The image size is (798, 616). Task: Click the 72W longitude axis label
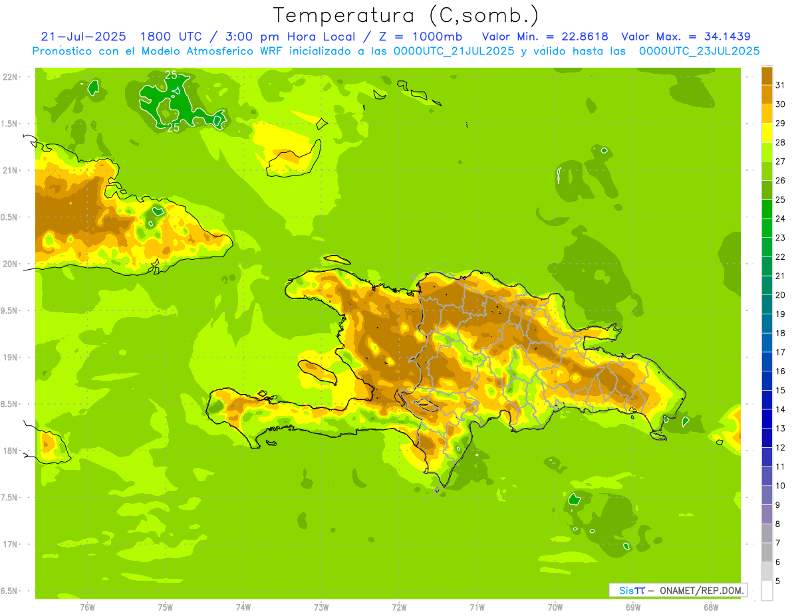[x=399, y=607]
